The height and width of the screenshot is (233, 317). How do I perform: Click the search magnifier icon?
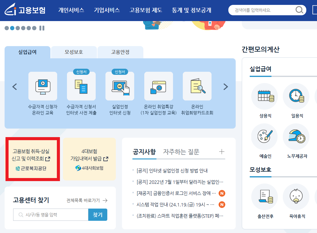(x=299, y=10)
